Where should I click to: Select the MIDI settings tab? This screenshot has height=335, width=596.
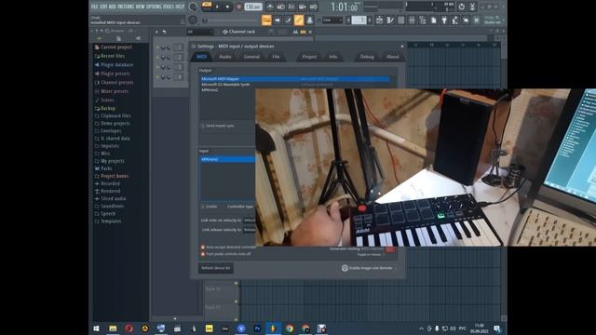201,57
